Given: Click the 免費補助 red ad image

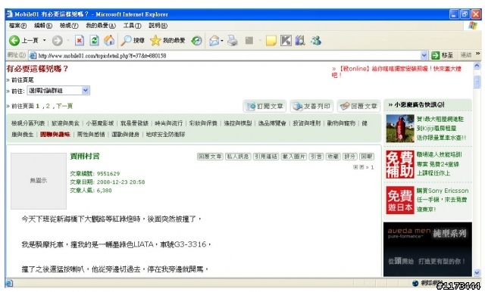Looking at the screenshot, I should click(400, 164).
